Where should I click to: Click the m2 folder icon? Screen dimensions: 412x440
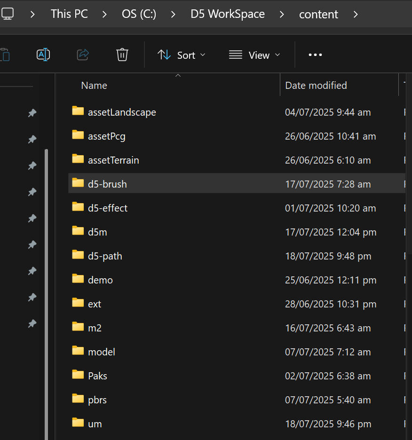point(78,327)
